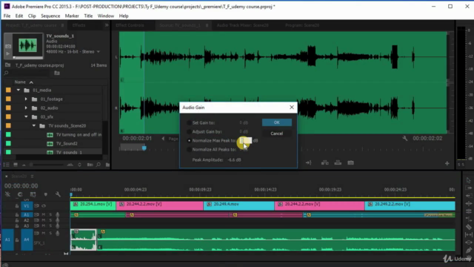Select the 20.249.4.mov clip in timeline
The image size is (474, 267).
[x=238, y=205]
